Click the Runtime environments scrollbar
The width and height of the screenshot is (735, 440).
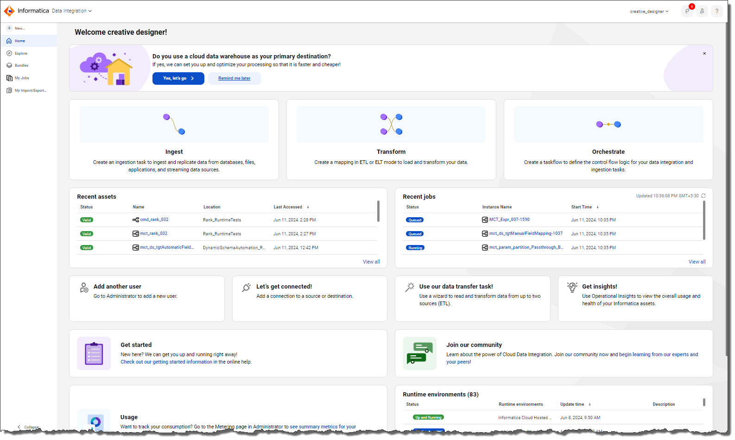[x=704, y=402]
